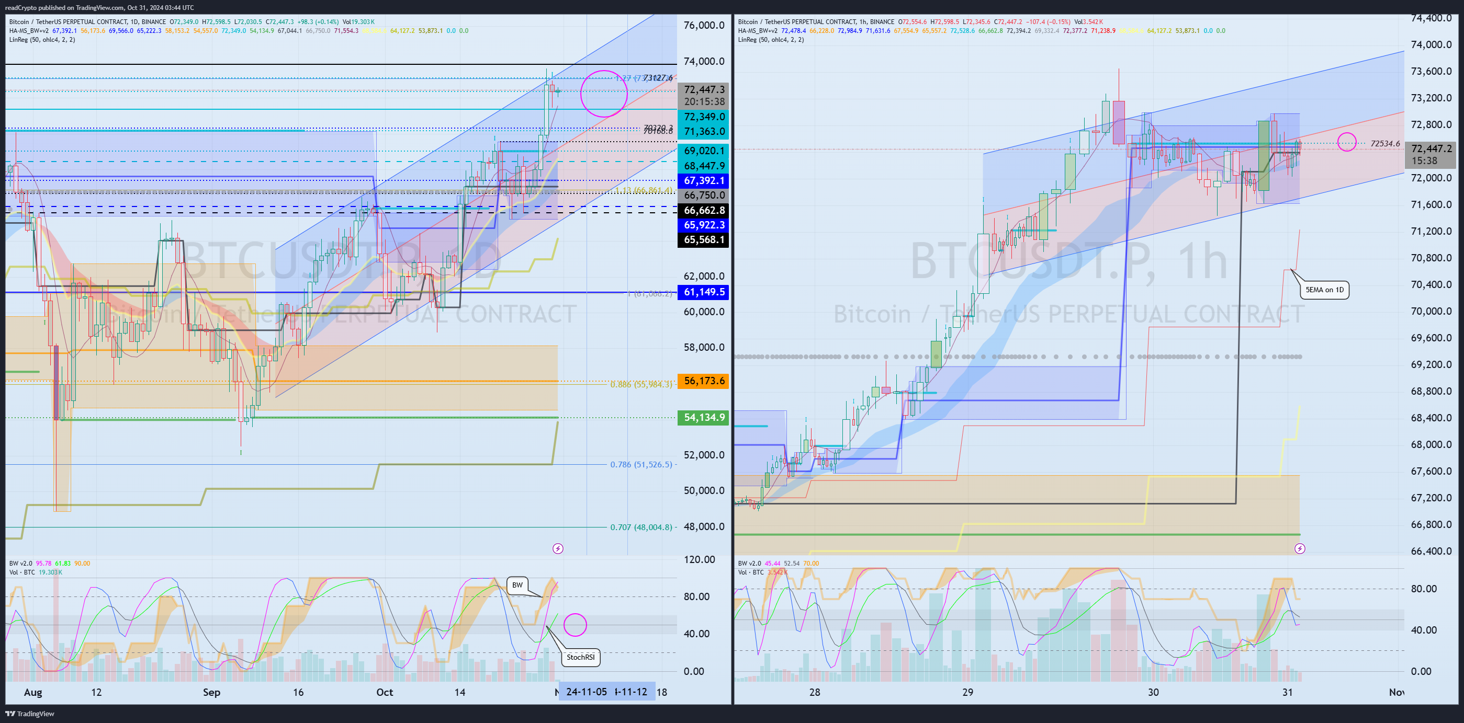Viewport: 1464px width, 723px height.
Task: Click the magenta circle on the 1D price chart
Action: coord(604,94)
